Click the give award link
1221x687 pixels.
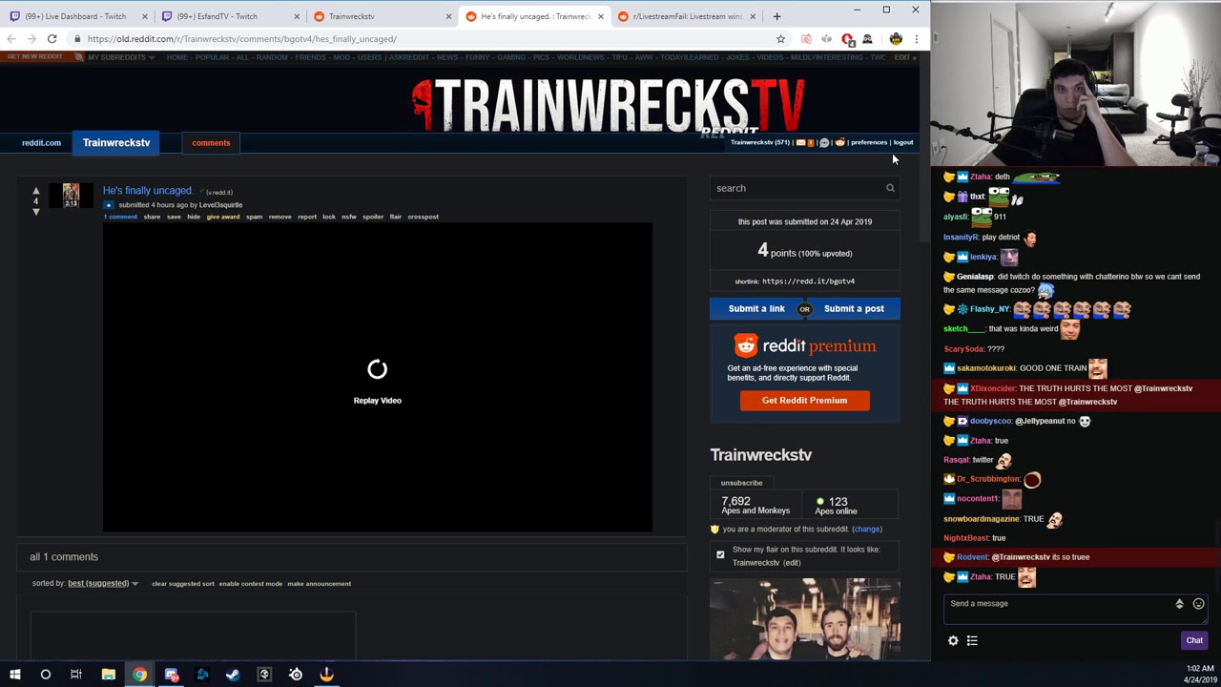pos(223,217)
